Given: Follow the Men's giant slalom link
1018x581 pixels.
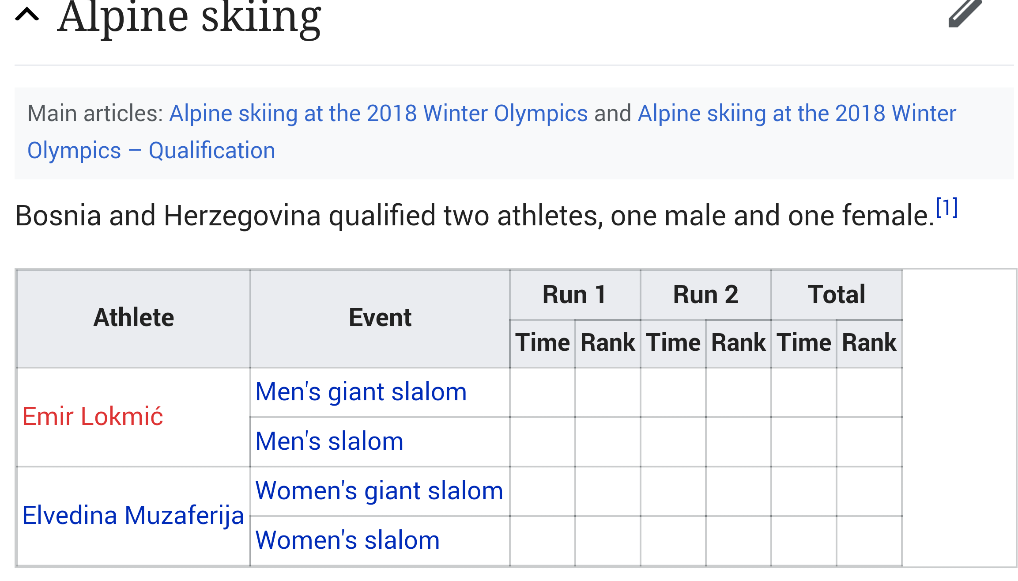Looking at the screenshot, I should click(361, 392).
